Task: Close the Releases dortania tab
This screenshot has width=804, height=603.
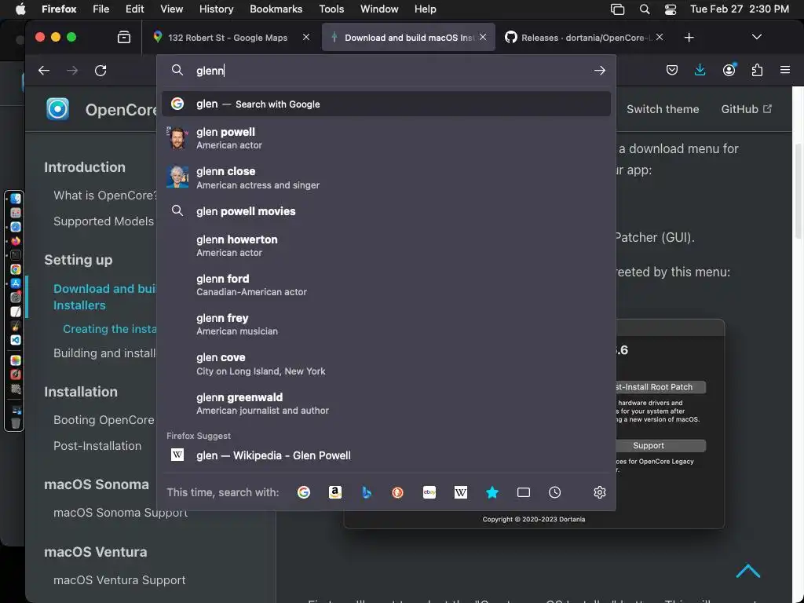Action: [660, 37]
